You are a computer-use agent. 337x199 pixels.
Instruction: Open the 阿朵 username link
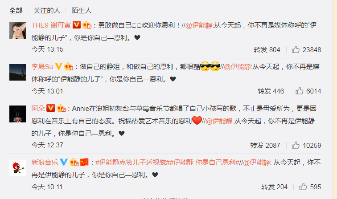point(38,109)
